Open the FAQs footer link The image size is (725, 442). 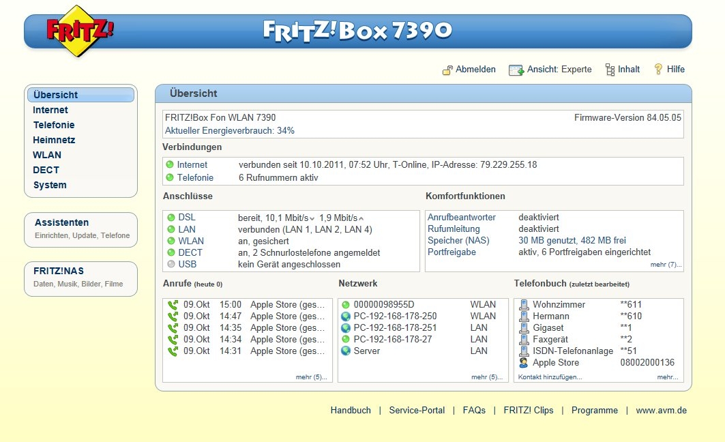474,410
